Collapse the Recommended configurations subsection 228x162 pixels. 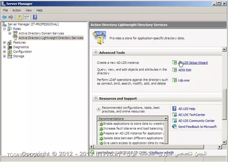click(x=99, y=109)
